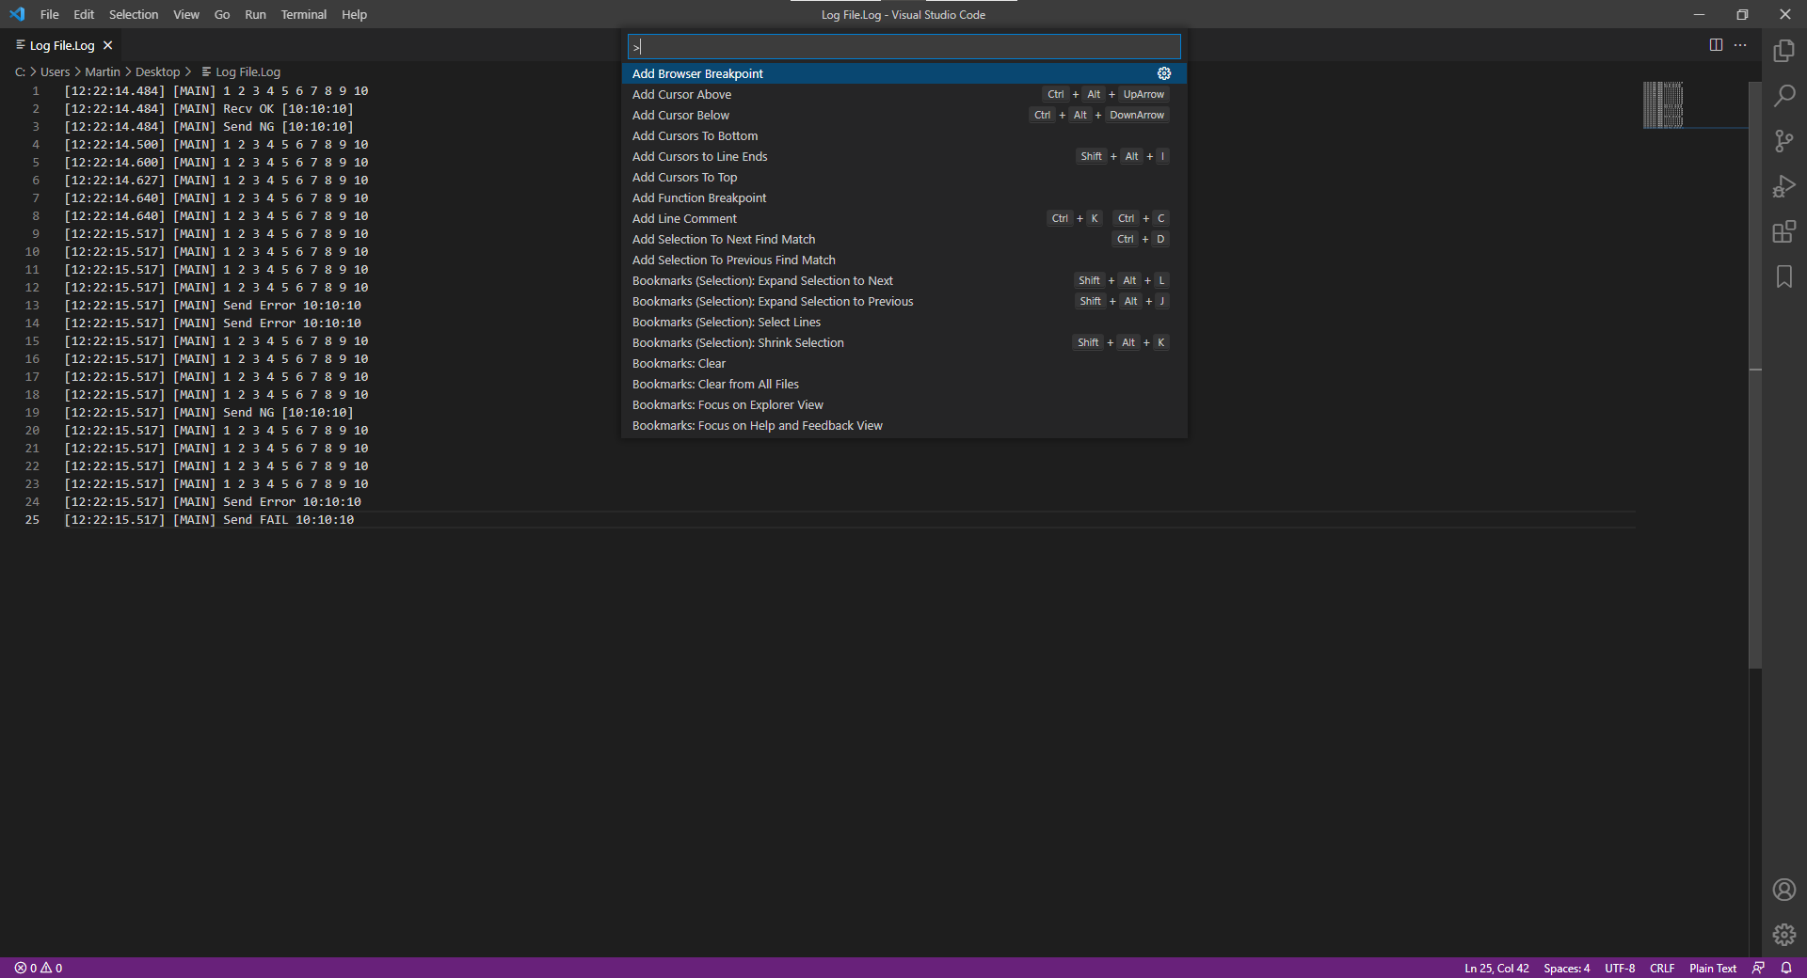
Task: Click errors and warnings status indicator
Action: (x=39, y=968)
